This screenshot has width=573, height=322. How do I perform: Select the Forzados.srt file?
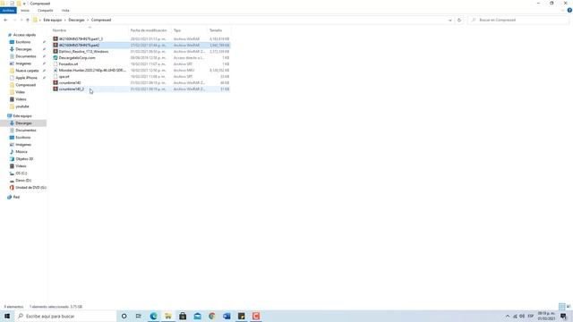click(x=68, y=64)
